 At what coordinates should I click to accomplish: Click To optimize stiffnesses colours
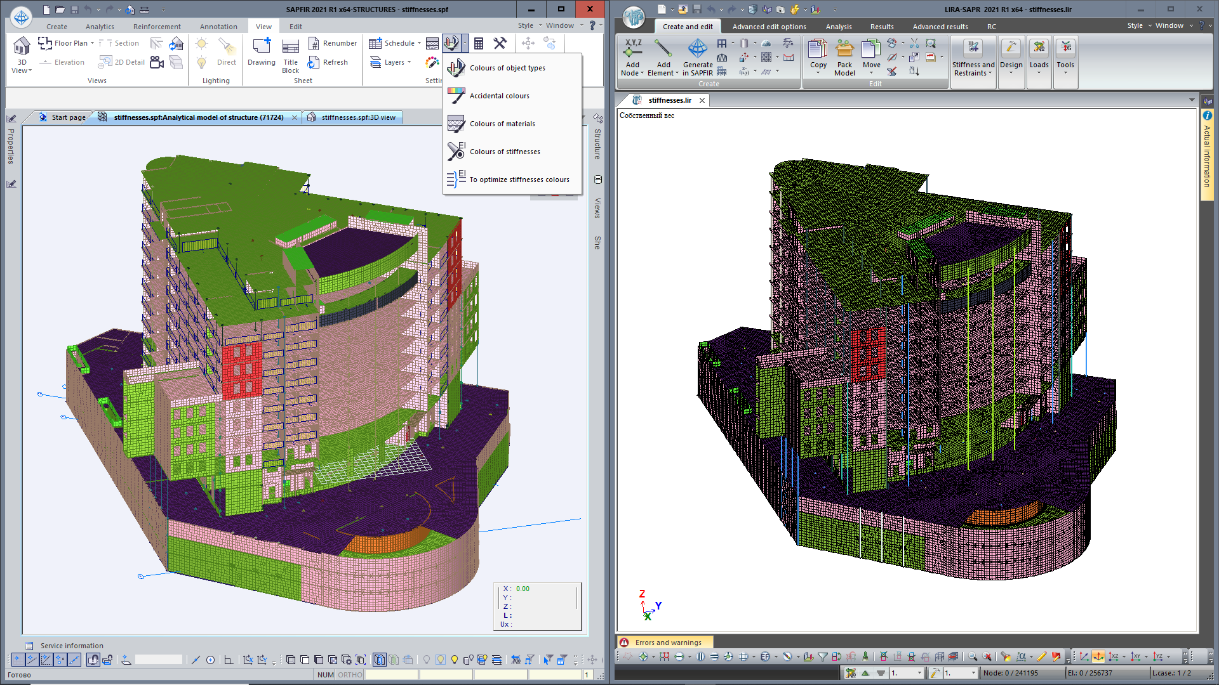[519, 179]
